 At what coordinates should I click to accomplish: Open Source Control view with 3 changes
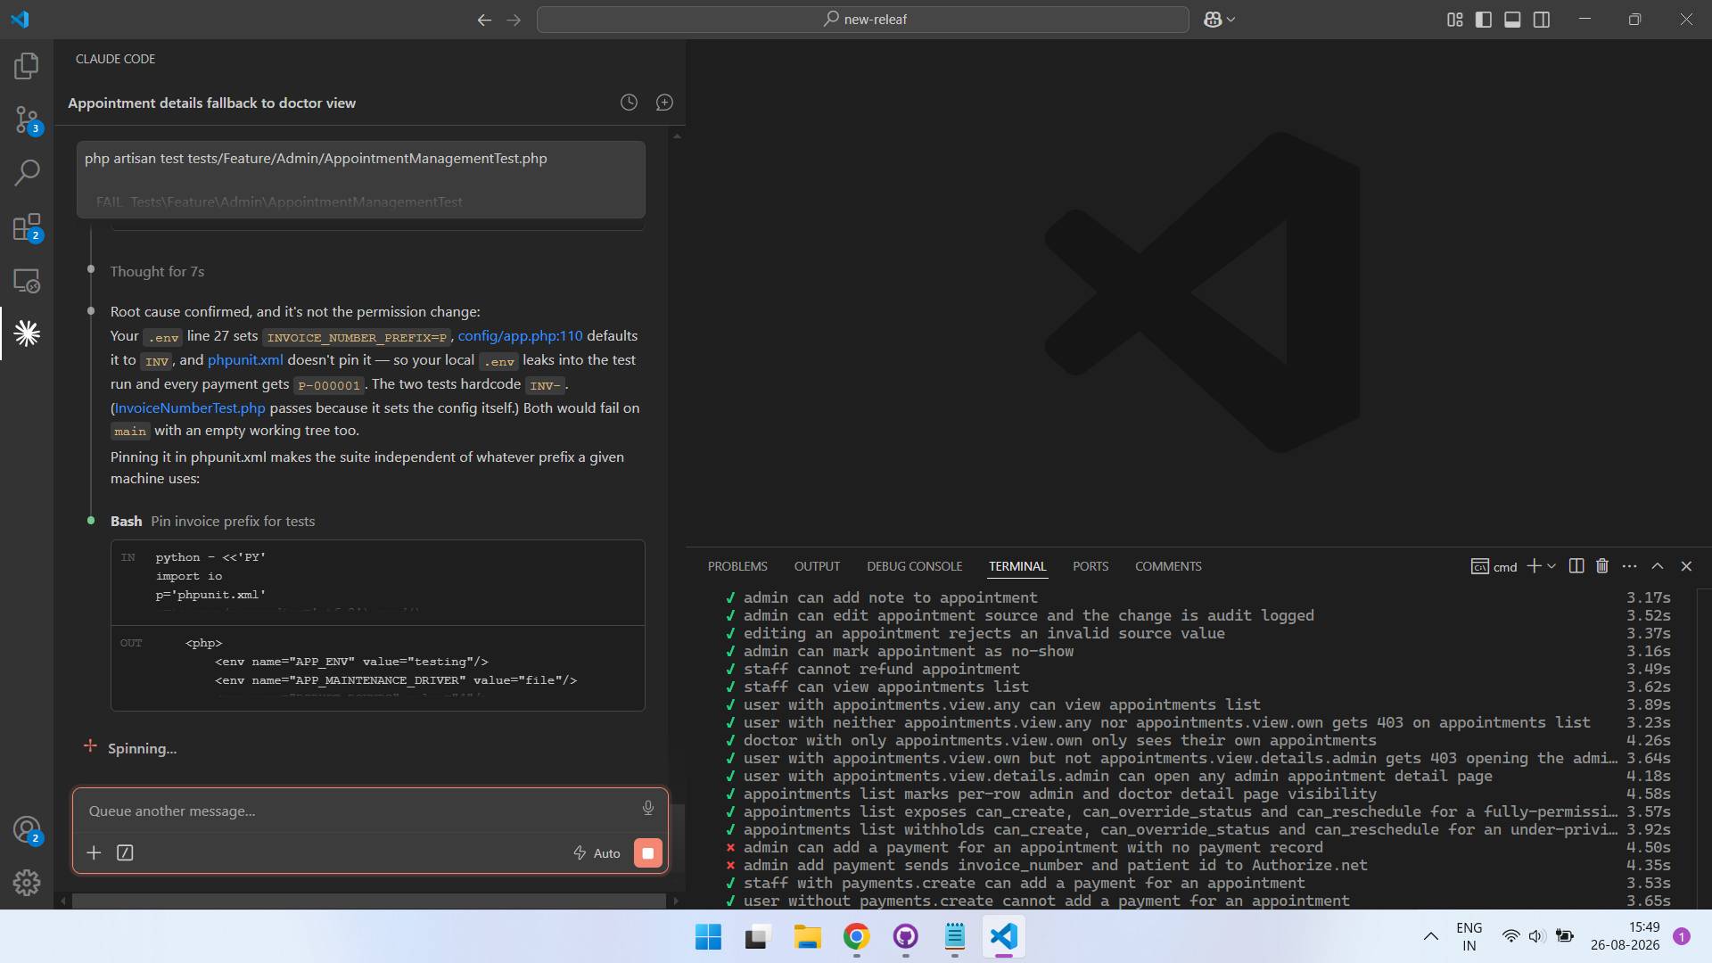pyautogui.click(x=27, y=119)
